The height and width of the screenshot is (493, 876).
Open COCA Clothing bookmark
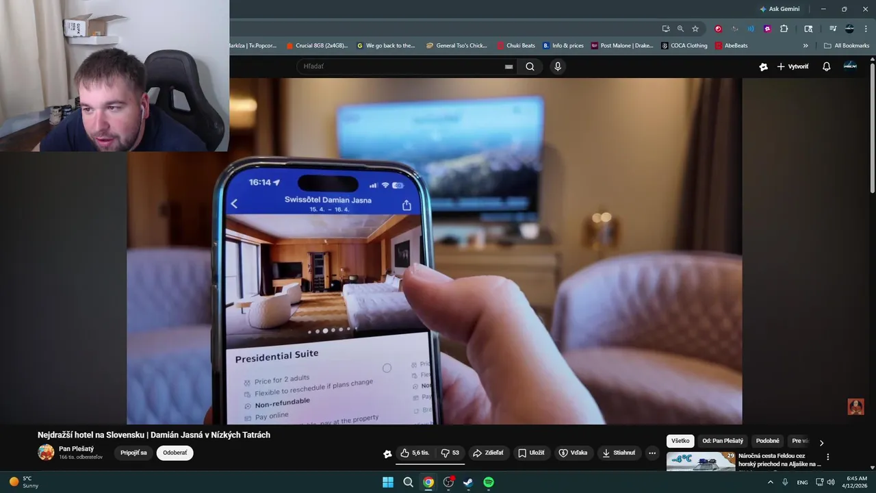click(684, 46)
